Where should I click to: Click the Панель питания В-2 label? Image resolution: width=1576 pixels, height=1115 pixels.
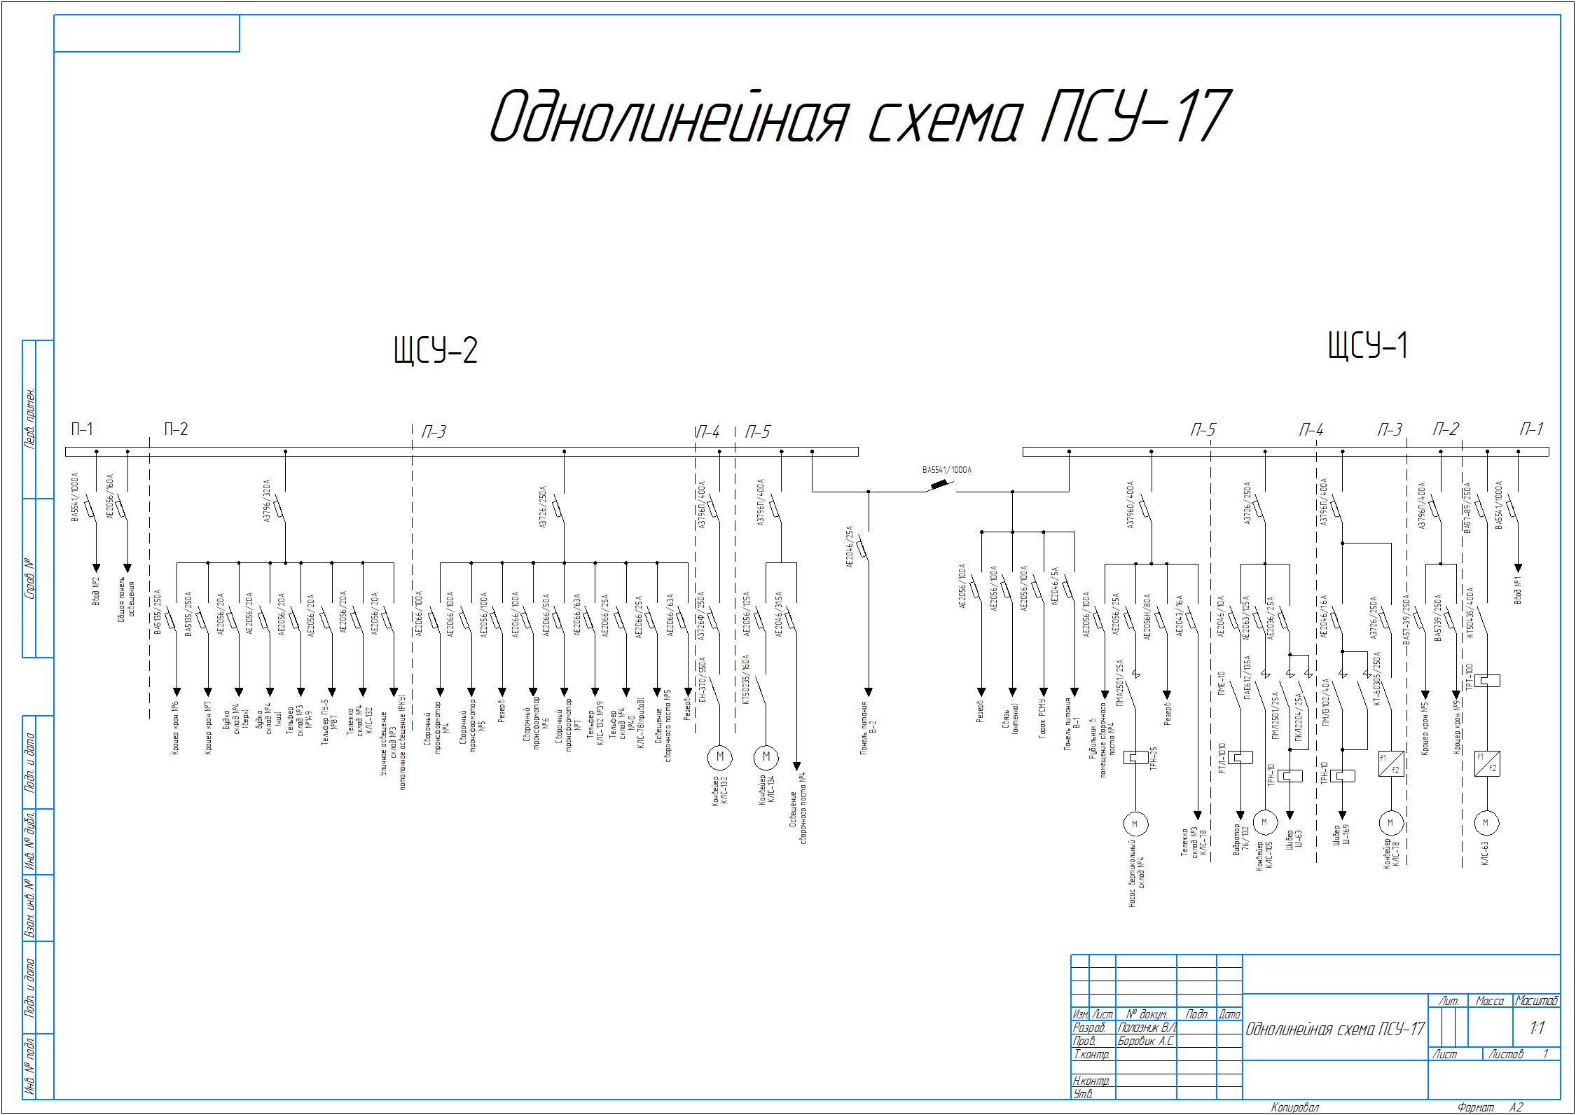coord(868,728)
